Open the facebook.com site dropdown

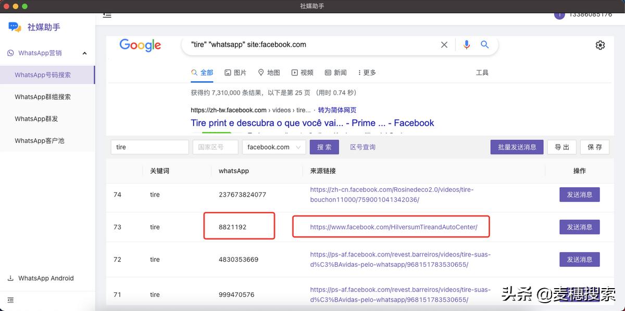(273, 147)
